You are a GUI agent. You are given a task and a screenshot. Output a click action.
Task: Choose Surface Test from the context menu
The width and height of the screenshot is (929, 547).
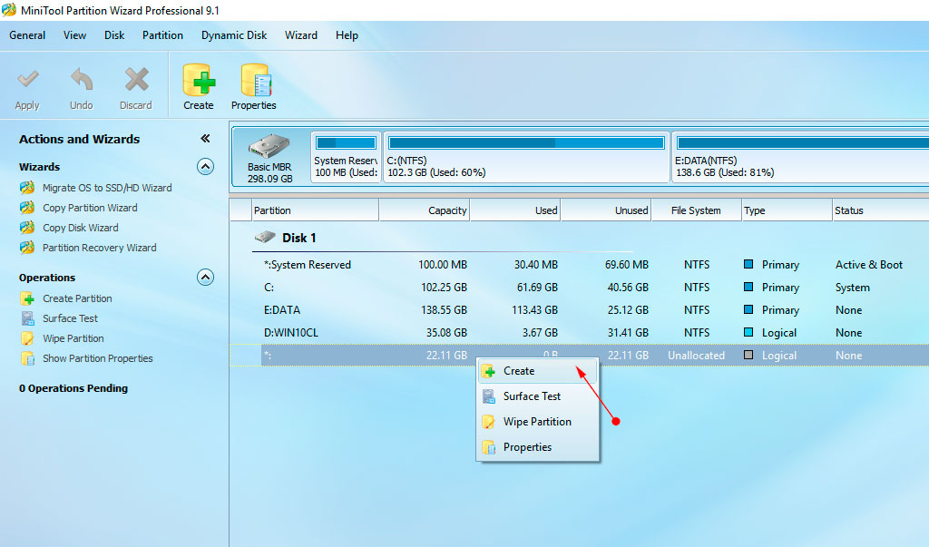537,396
